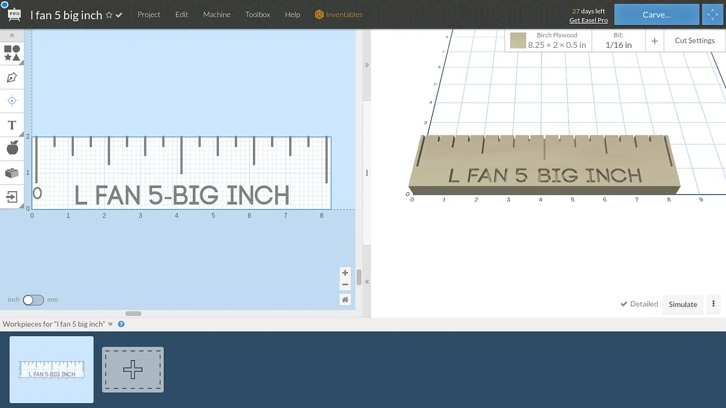The height and width of the screenshot is (408, 726).
Task: Toggle units between inch and mm
Action: (x=33, y=300)
